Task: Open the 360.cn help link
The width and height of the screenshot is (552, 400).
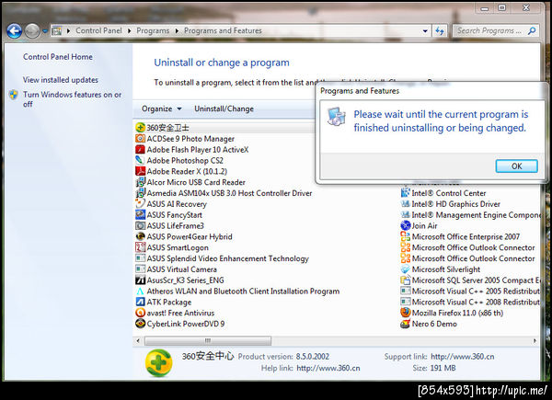Action: 328,368
